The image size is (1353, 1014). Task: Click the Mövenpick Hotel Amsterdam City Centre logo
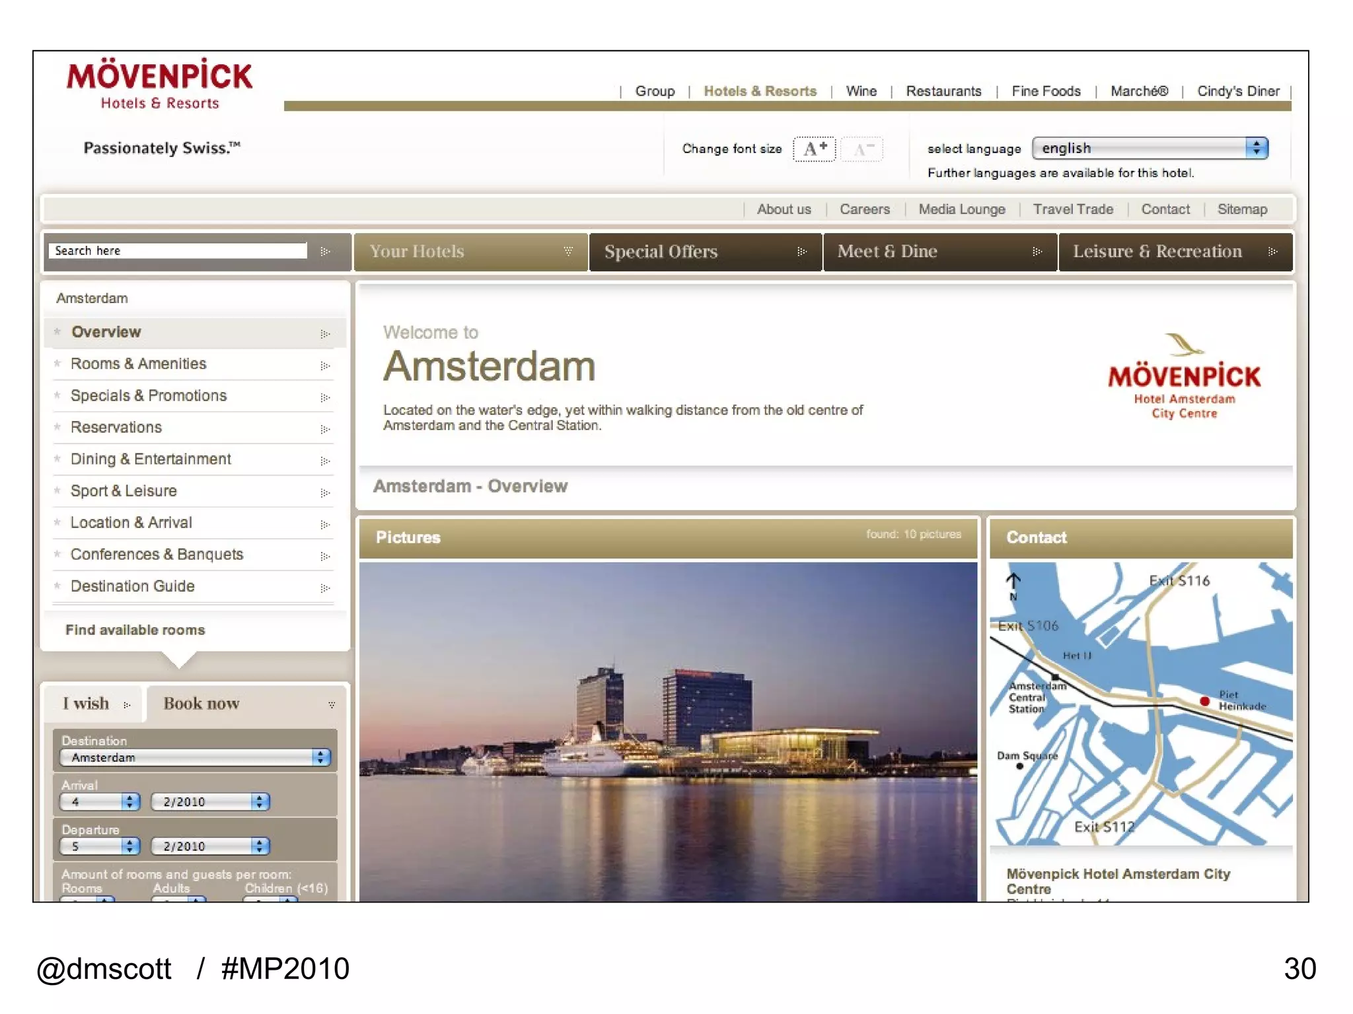pos(1184,376)
